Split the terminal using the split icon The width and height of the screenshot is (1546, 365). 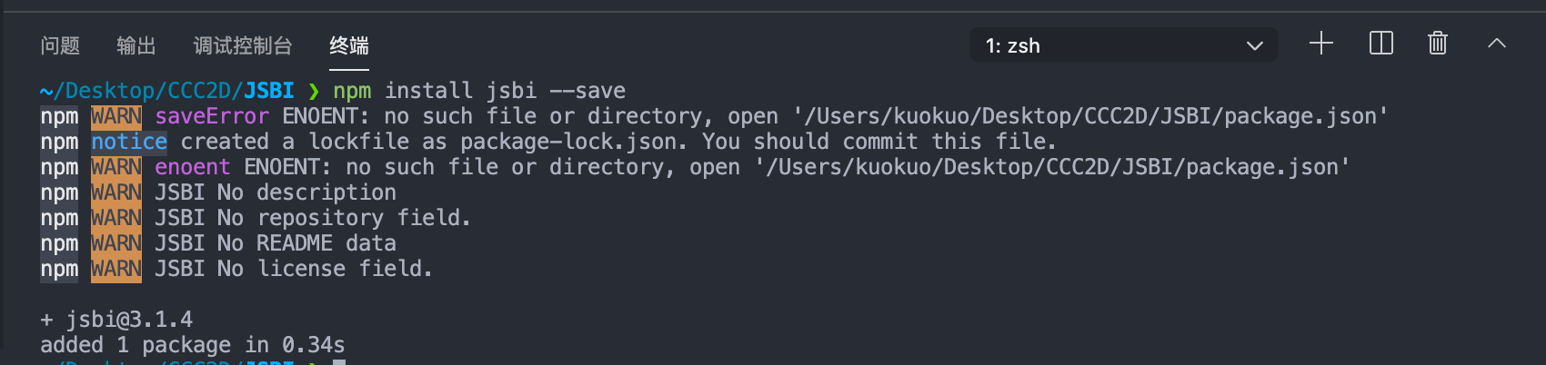click(x=1381, y=43)
